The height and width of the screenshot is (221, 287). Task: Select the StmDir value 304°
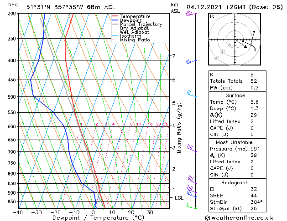coord(256,202)
